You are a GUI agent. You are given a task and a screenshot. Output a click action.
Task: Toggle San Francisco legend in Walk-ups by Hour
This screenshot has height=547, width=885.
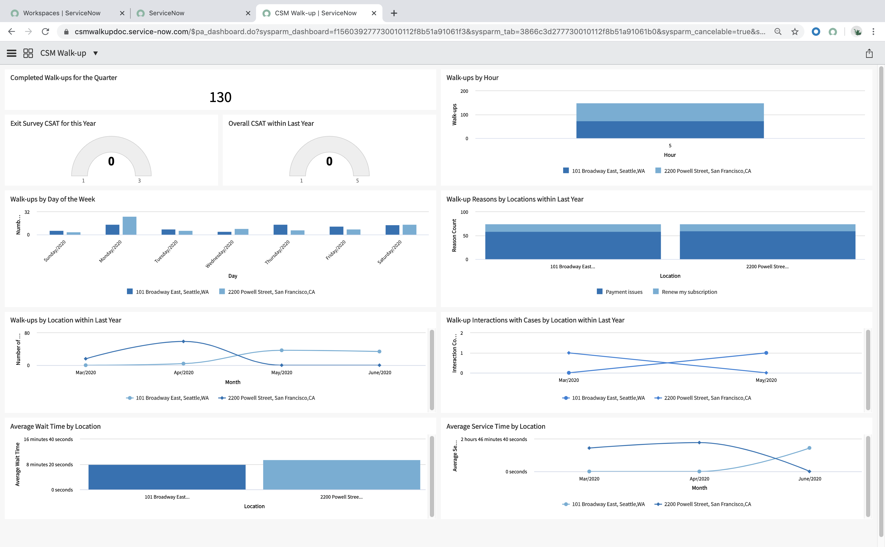(x=703, y=171)
